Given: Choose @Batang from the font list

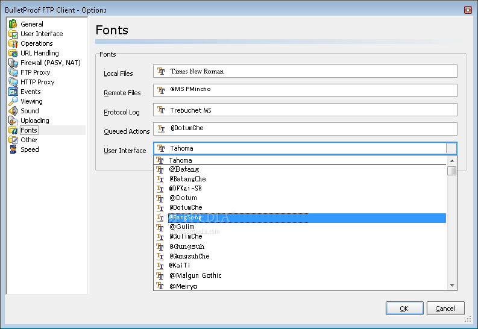Looking at the screenshot, I should [x=300, y=169].
